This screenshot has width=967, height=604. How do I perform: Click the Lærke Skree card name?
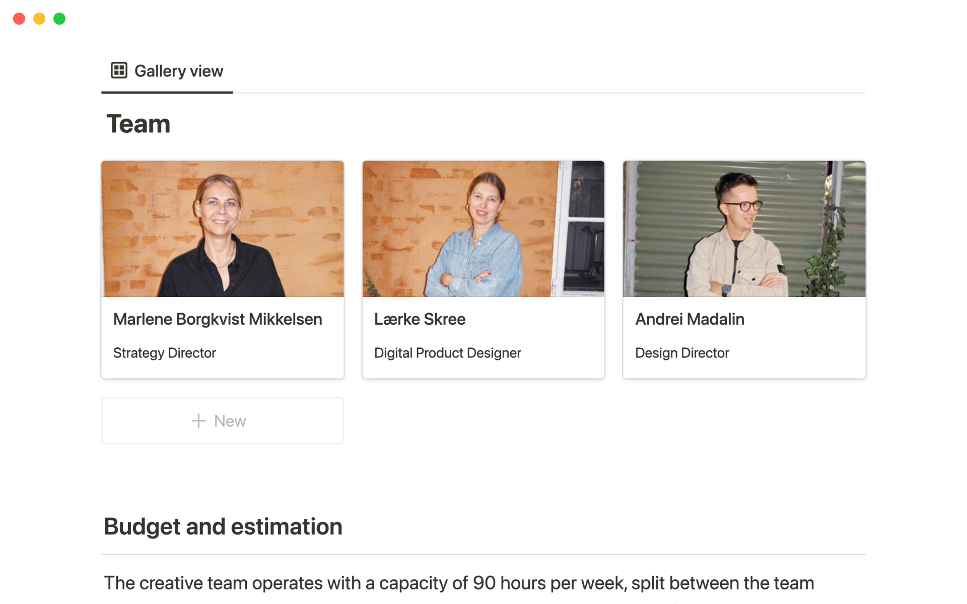pos(420,319)
